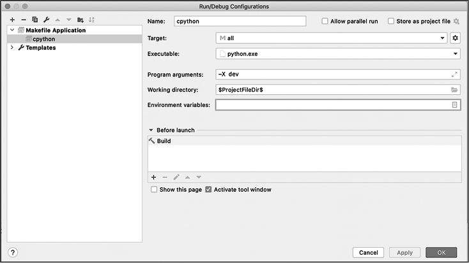Uncheck Activate tool window
The width and height of the screenshot is (469, 263).
click(208, 190)
